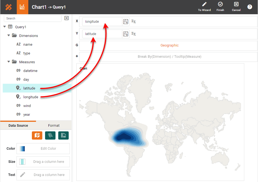Click the green swap axes icon
The image size is (258, 182).
63,135
